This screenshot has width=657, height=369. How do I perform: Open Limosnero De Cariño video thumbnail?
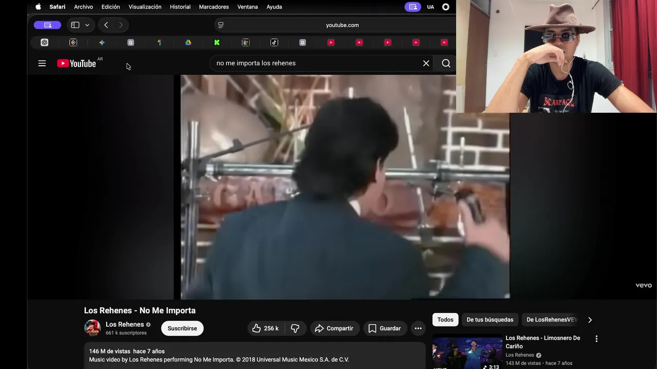(467, 352)
